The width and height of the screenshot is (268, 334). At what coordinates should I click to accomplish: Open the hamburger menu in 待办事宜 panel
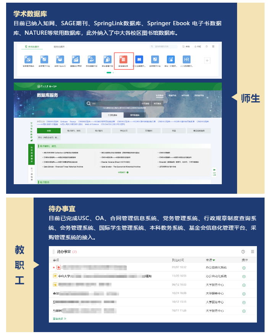[252, 252]
